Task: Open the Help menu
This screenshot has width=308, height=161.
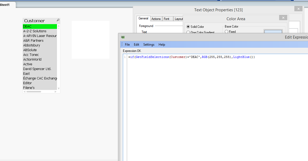Action: coord(162,45)
